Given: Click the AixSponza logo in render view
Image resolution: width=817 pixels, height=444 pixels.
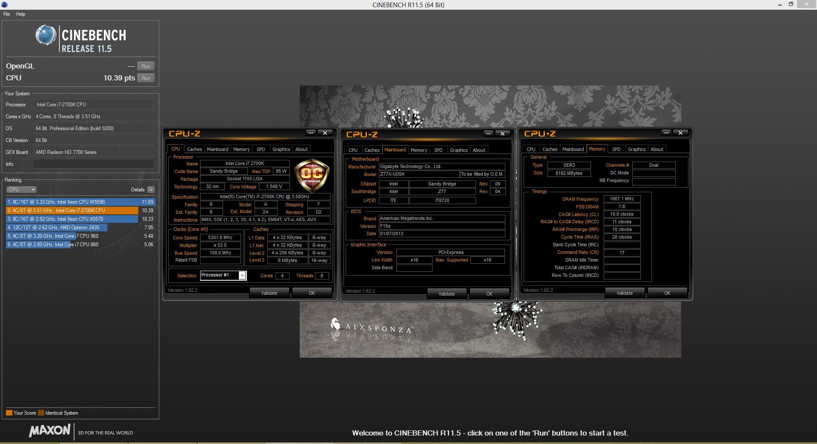Looking at the screenshot, I should (x=371, y=326).
